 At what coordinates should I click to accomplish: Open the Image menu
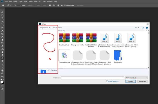coord(15,2)
